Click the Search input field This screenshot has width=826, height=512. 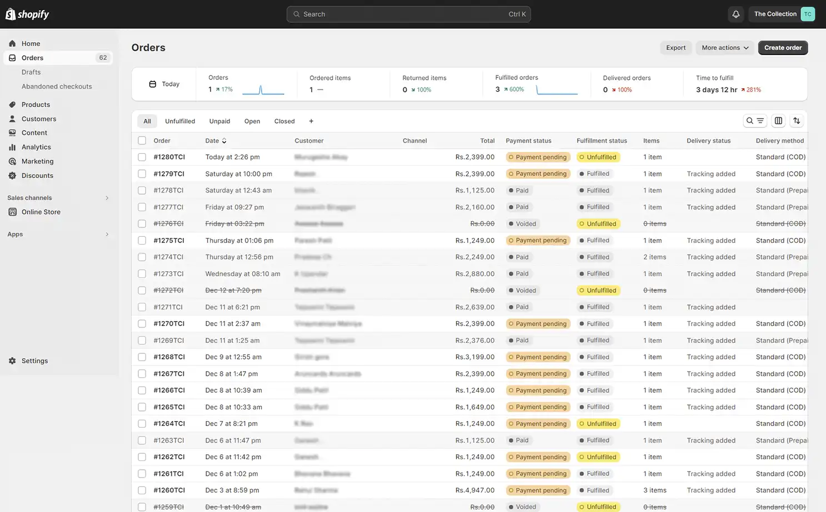pos(408,14)
